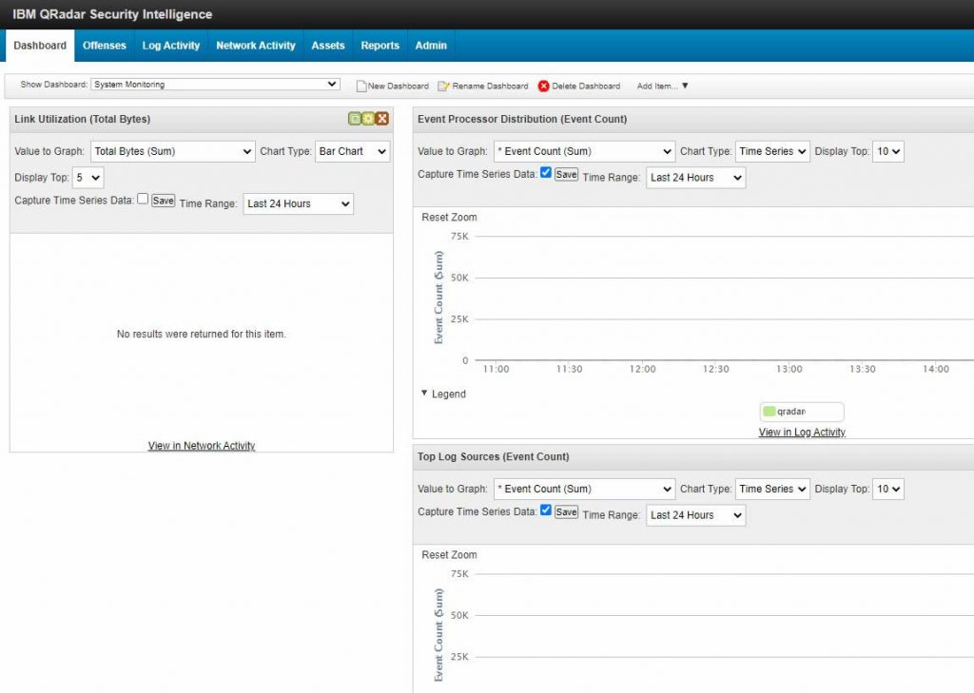Screen dimensions: 974x693
Task: Click the Top Log Sources panel title
Action: click(494, 456)
